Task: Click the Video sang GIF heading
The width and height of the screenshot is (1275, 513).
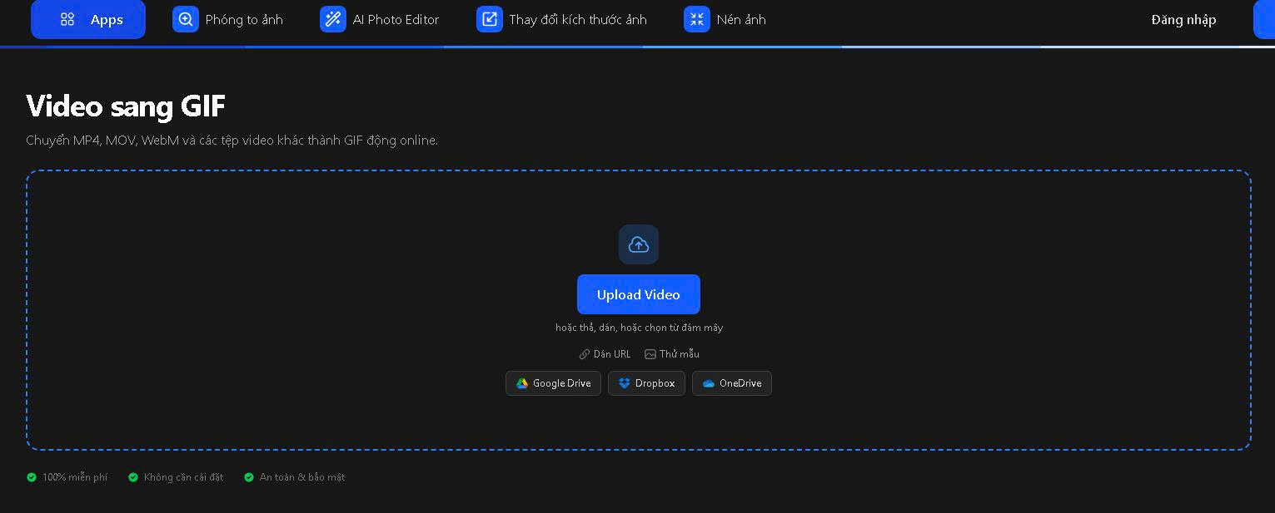Action: [126, 106]
